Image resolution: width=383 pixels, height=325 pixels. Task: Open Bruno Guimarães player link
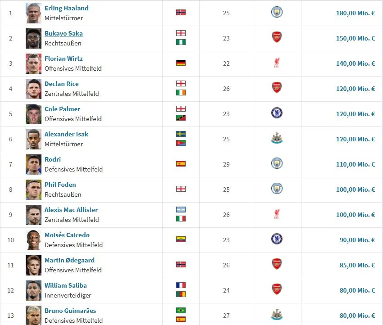(70, 311)
